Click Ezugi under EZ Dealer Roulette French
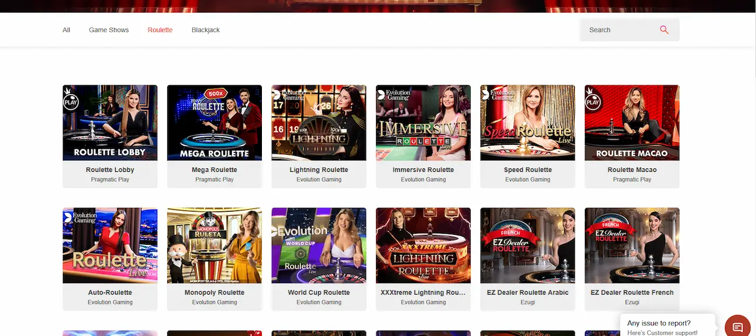This screenshot has height=336, width=756. tap(632, 302)
